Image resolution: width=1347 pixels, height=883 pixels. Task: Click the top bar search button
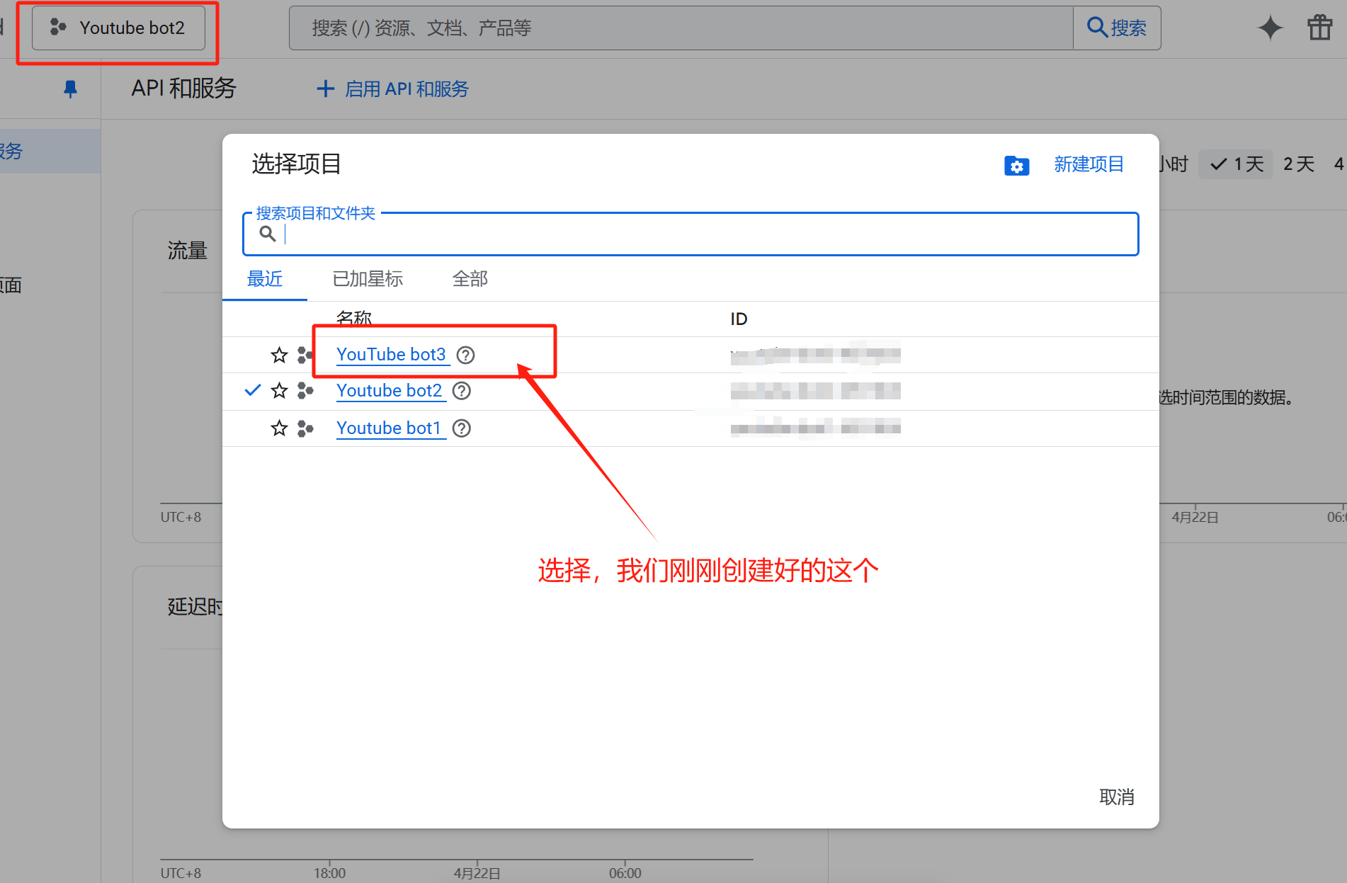tap(1117, 28)
